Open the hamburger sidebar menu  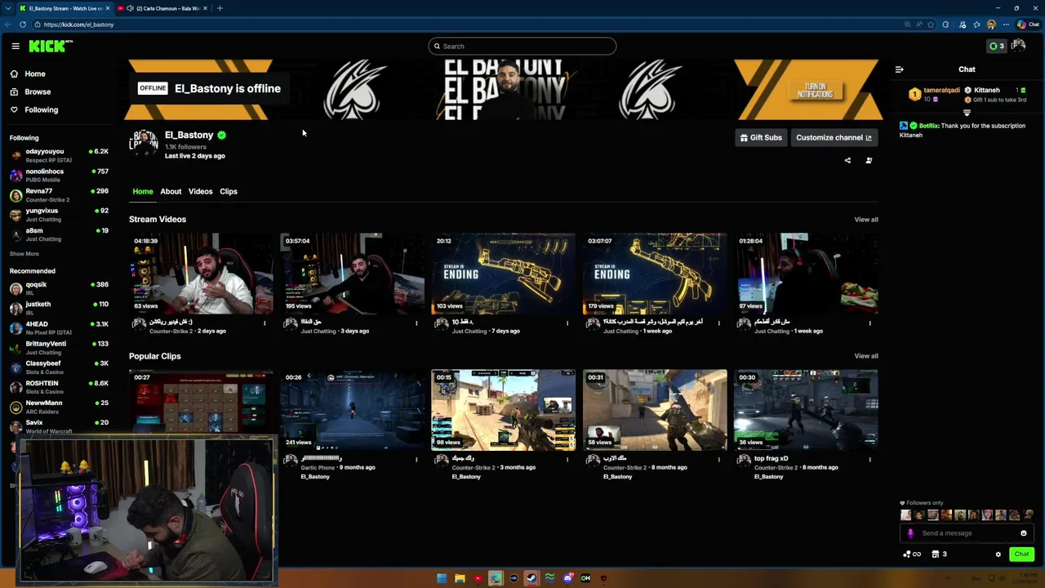click(16, 47)
